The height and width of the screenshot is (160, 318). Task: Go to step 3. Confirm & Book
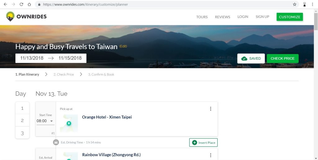pos(101,75)
